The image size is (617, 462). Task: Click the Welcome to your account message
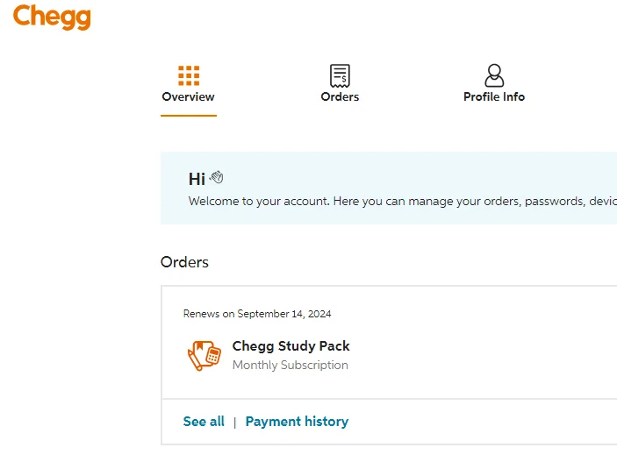tap(403, 202)
